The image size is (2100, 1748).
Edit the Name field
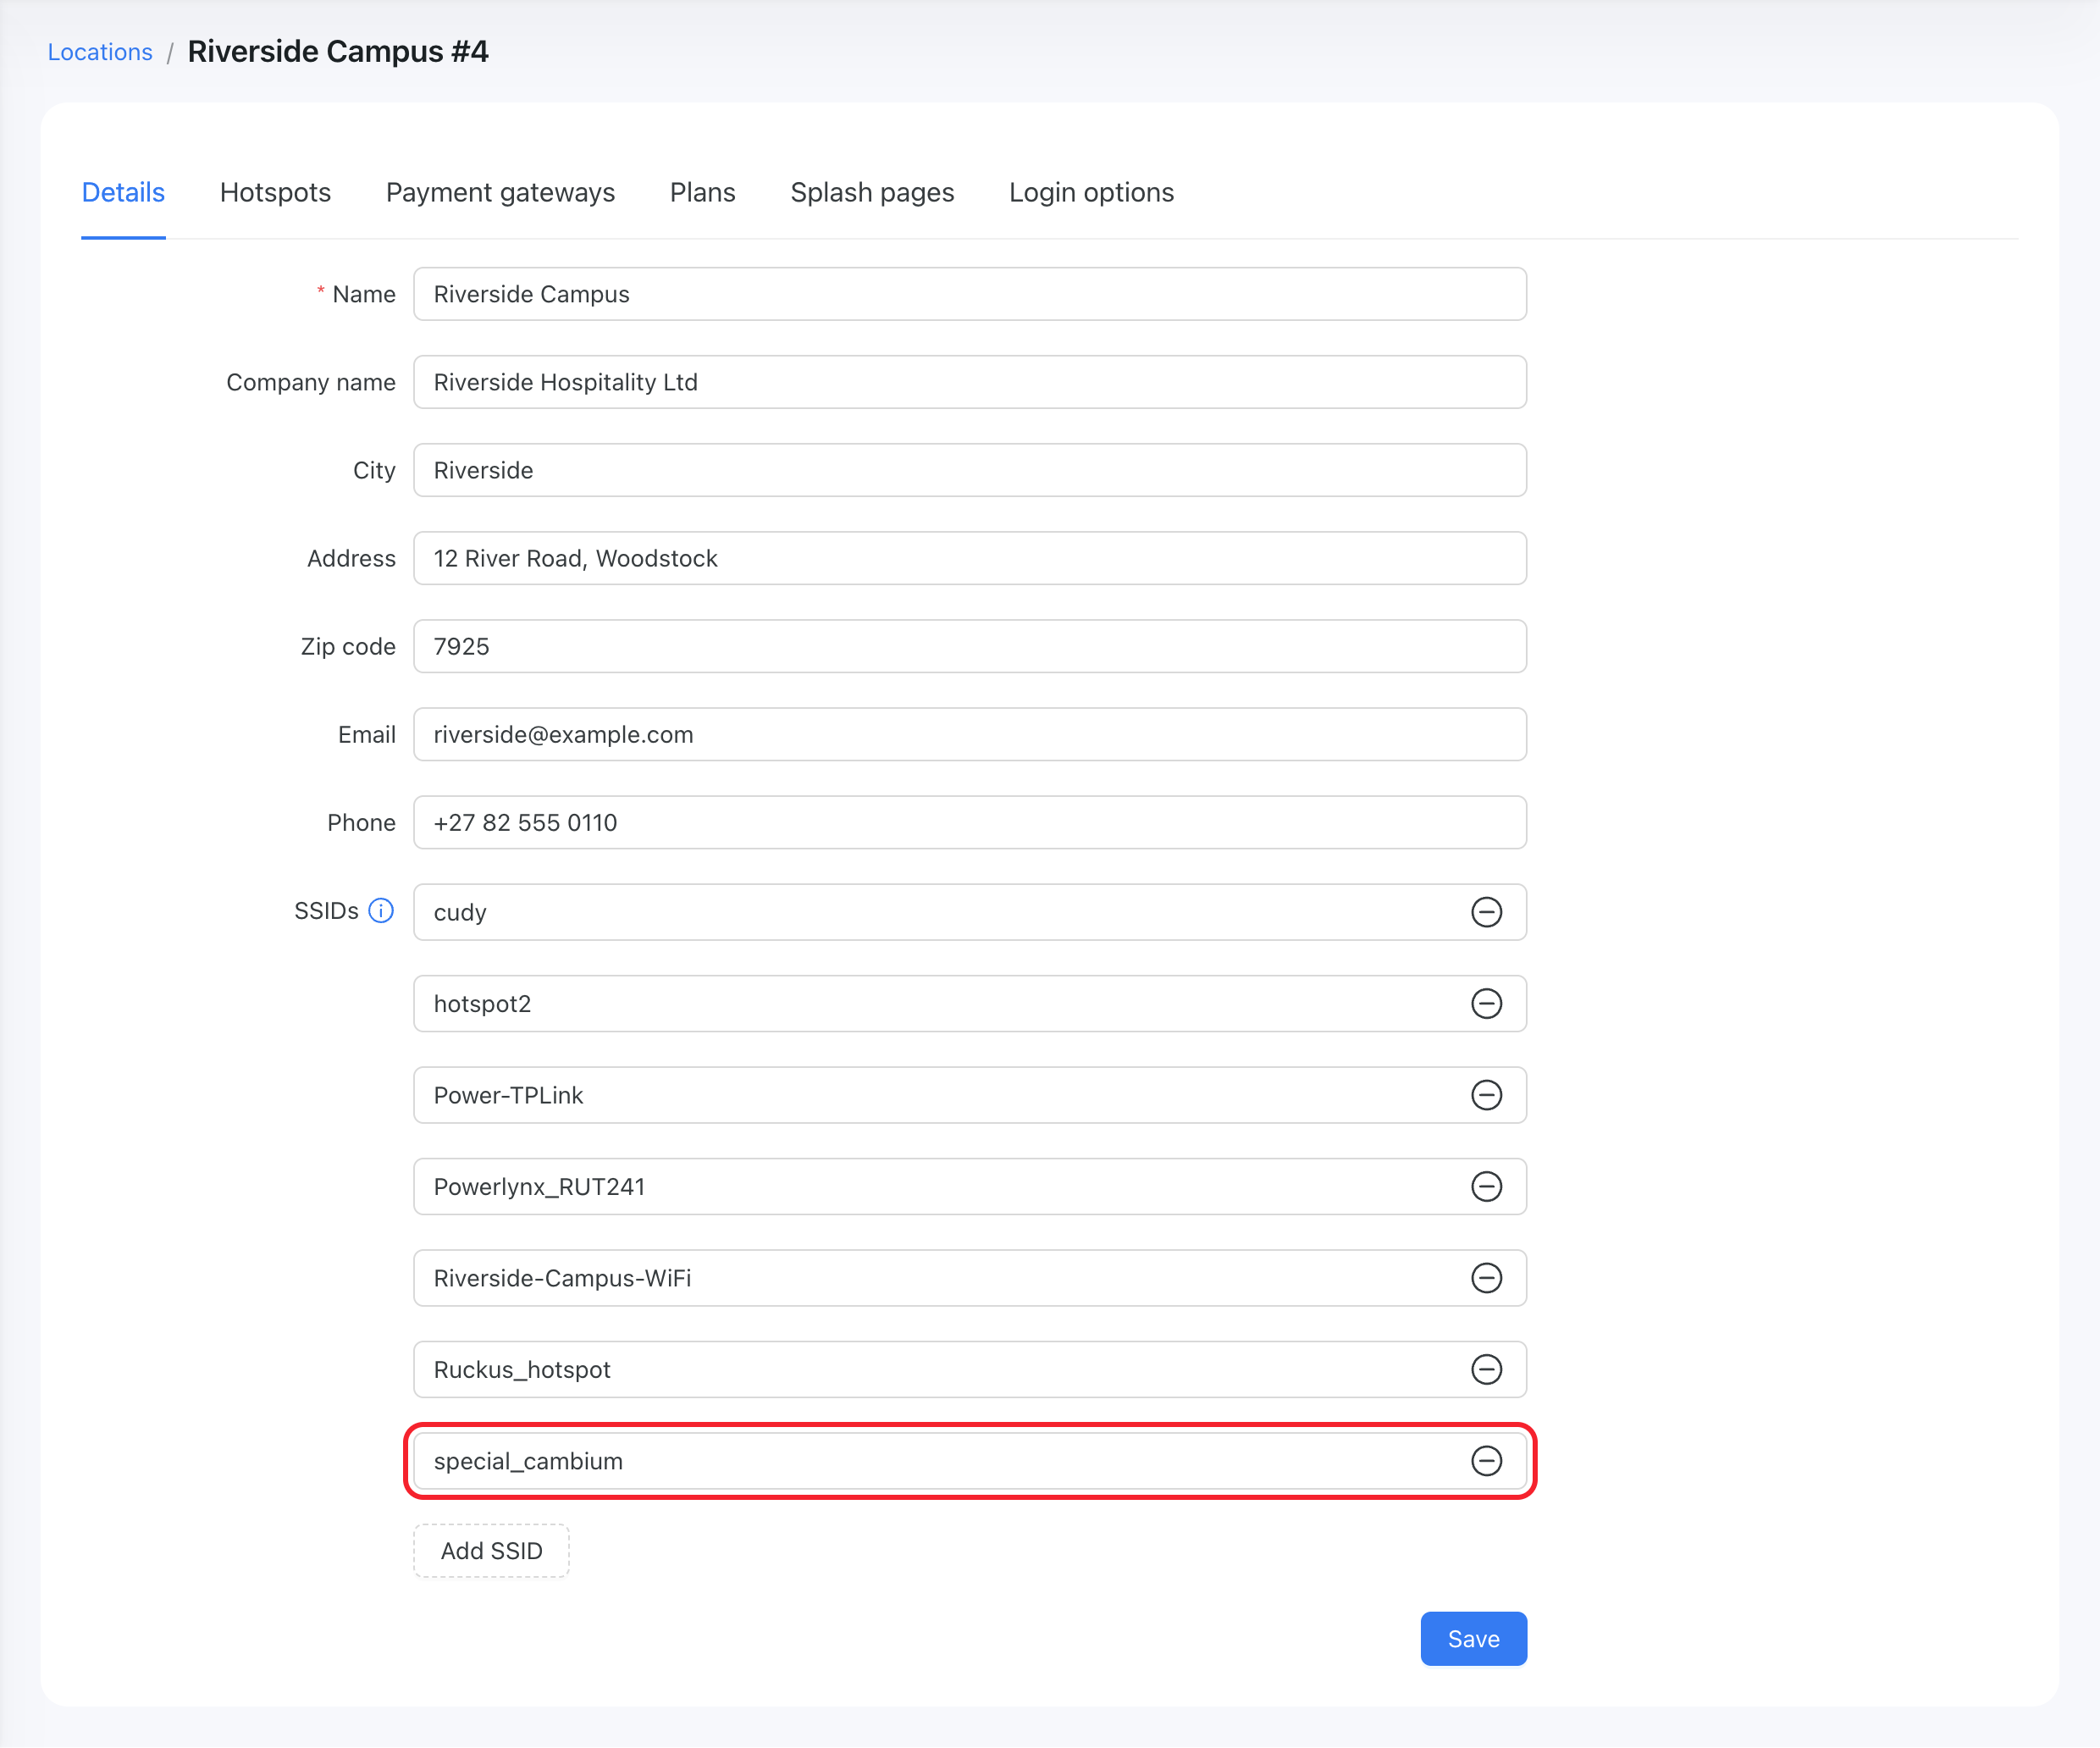(969, 294)
